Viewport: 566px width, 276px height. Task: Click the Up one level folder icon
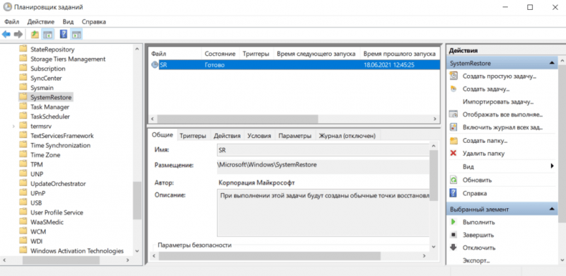click(35, 34)
